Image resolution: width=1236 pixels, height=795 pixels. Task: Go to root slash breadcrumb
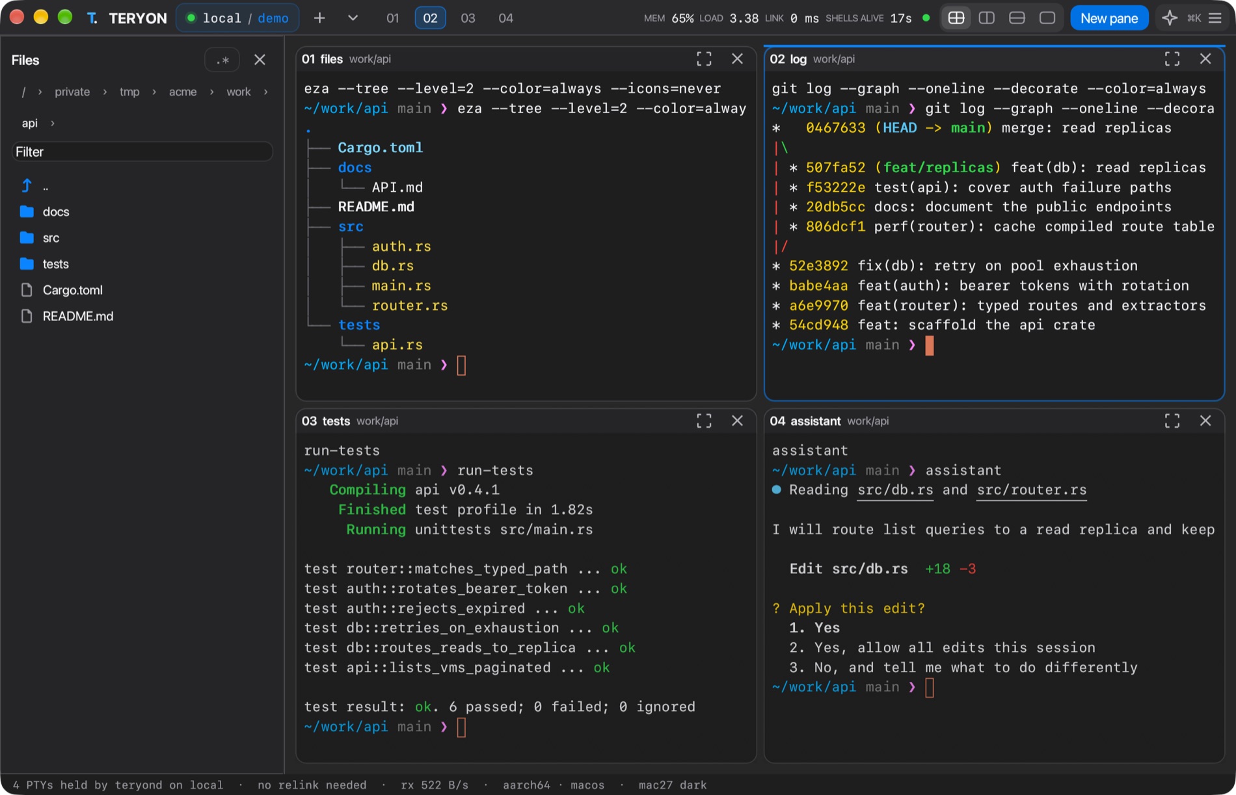point(23,92)
